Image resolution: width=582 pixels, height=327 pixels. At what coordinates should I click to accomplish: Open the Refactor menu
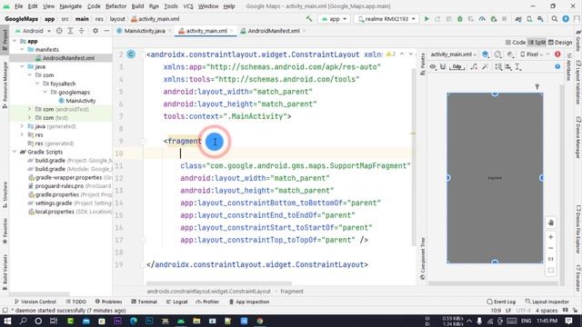pos(115,6)
